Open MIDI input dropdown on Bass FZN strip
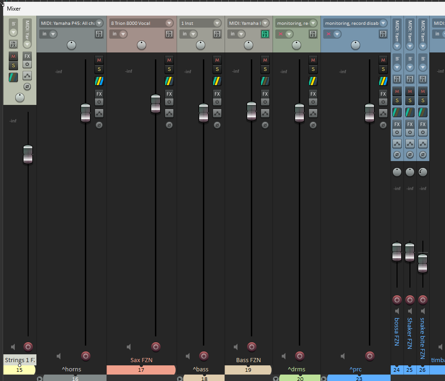445x381 pixels. 249,23
